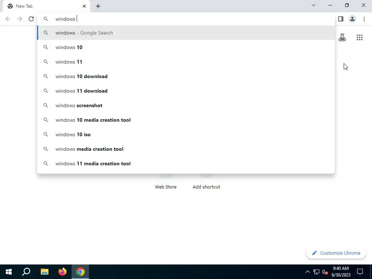Open the network status tray icon
This screenshot has width=372, height=279.
pyautogui.click(x=316, y=272)
